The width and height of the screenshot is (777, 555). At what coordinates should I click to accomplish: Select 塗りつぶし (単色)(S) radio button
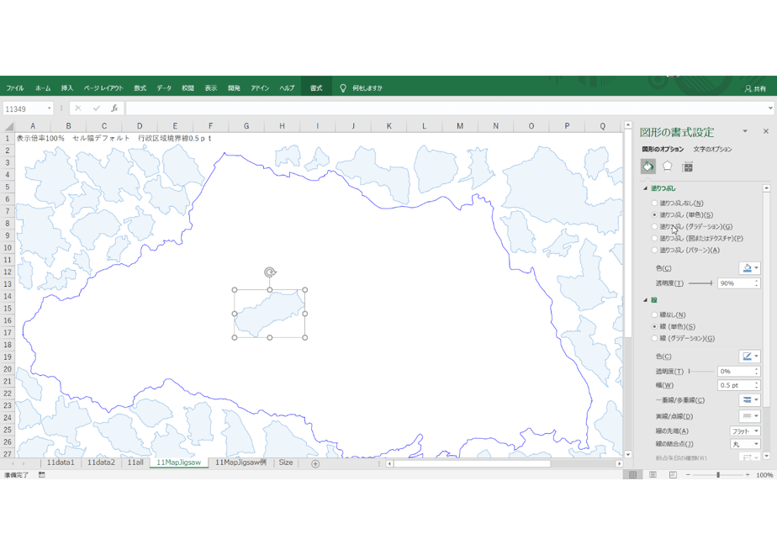pyautogui.click(x=654, y=215)
